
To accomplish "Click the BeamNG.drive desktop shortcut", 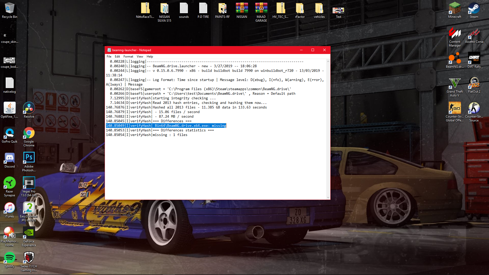I will click(455, 60).
